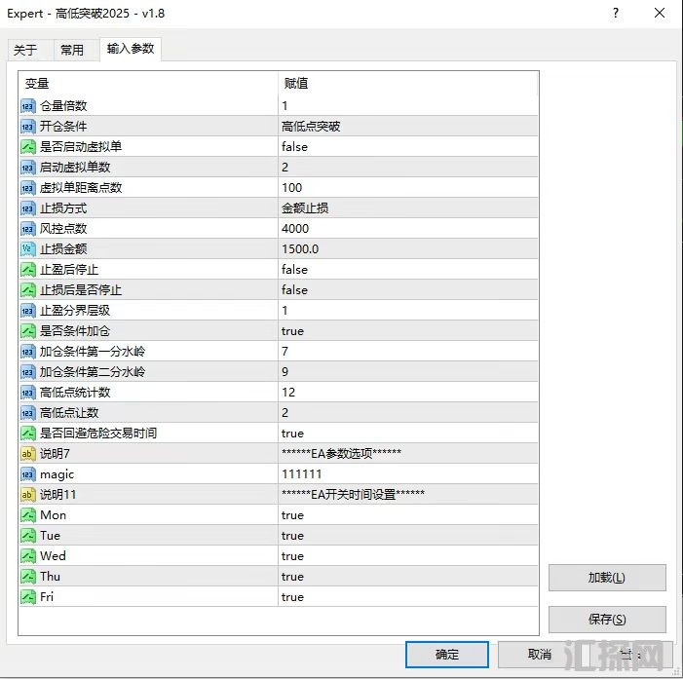
Task: Change true value of 是否回避危险交易时间
Action: tap(408, 434)
